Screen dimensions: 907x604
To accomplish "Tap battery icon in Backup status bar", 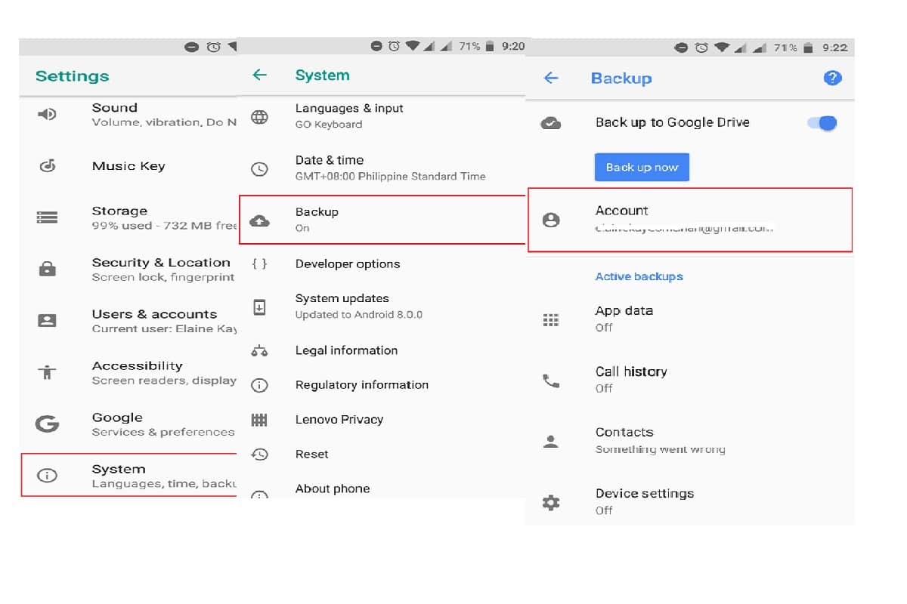I will [x=808, y=48].
